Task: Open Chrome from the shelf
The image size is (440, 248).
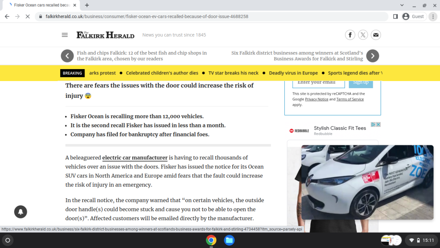Action: tap(211, 240)
